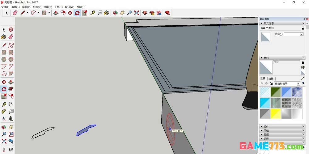The height and width of the screenshot is (154, 309).
Task: Open the 视图(V) menu
Action: point(26,7)
